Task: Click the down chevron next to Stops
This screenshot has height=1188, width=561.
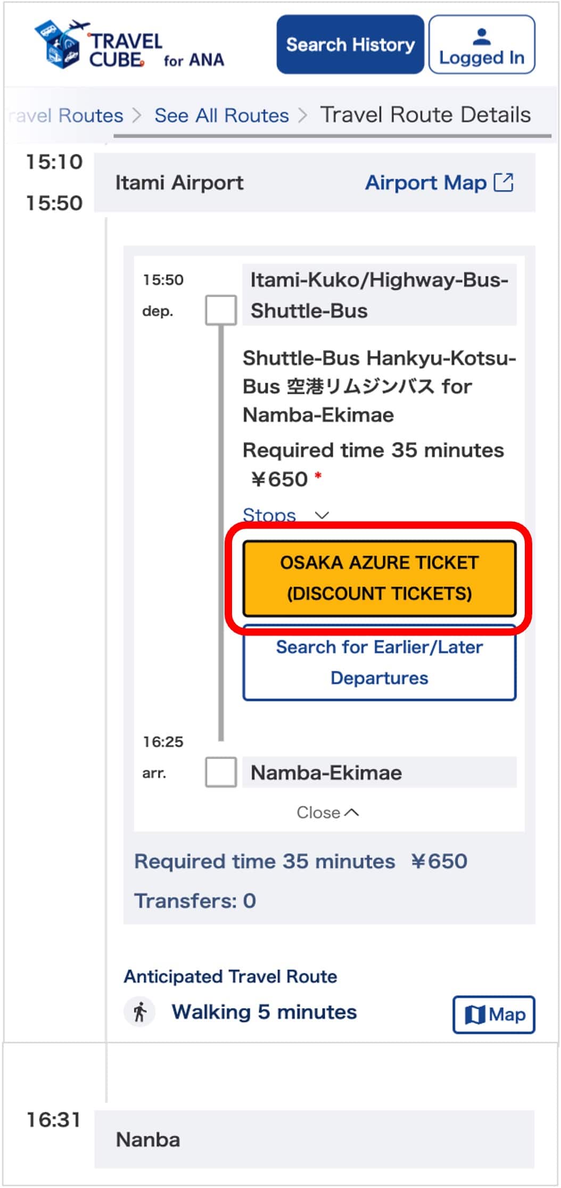Action: point(322,515)
